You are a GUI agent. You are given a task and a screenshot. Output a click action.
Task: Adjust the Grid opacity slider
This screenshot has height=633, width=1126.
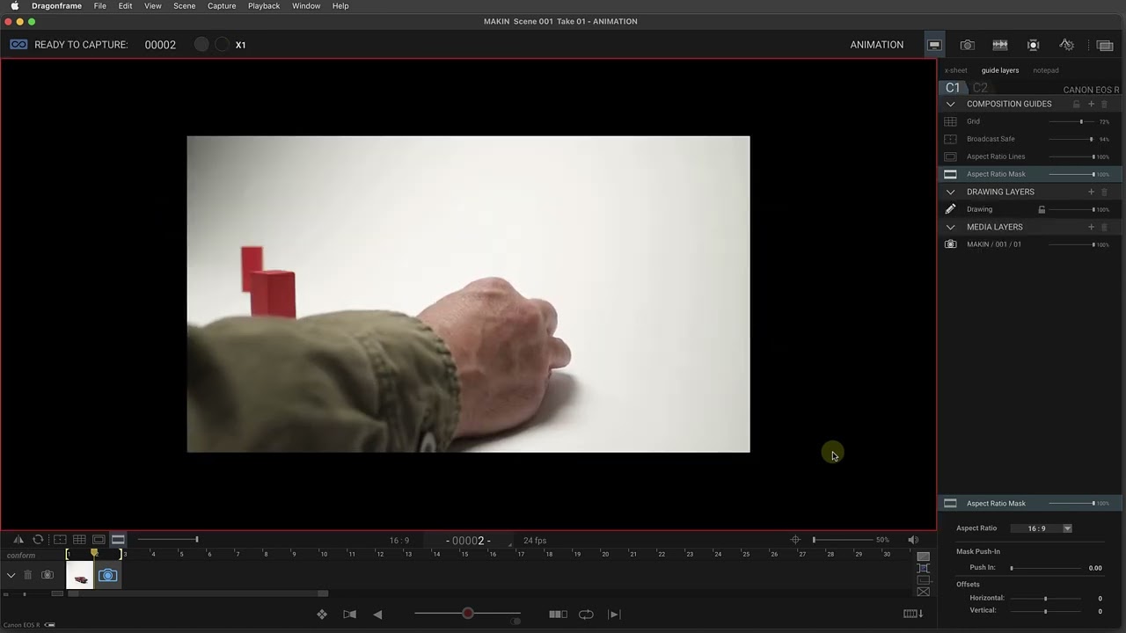point(1071,121)
